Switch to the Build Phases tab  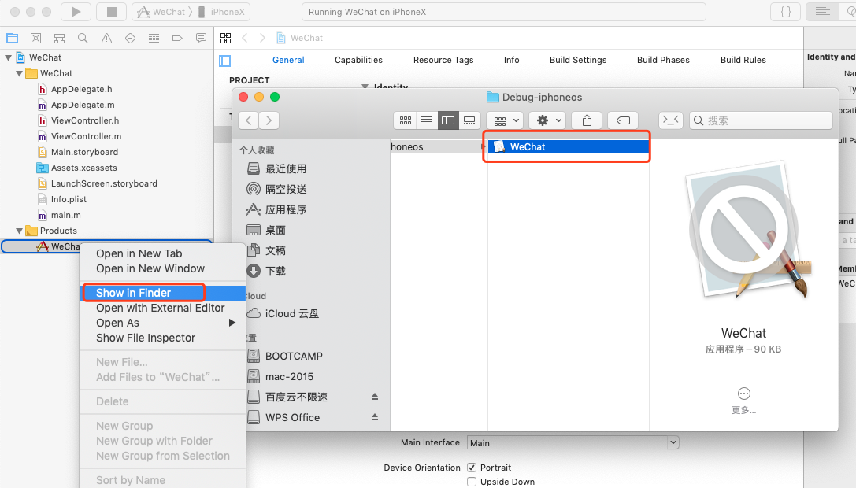click(x=663, y=60)
